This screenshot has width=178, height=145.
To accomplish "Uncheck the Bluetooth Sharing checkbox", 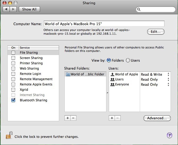I will tap(13, 100).
